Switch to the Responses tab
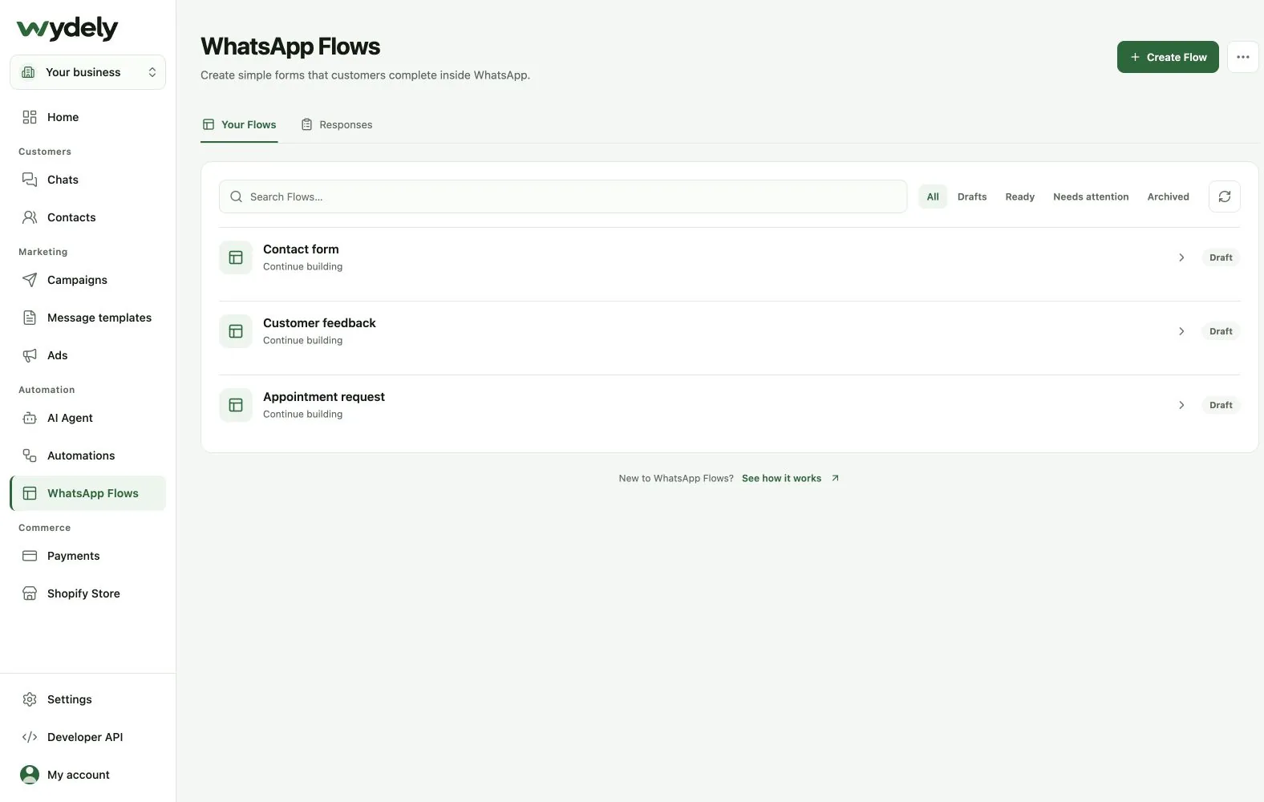The width and height of the screenshot is (1264, 802). point(337,124)
